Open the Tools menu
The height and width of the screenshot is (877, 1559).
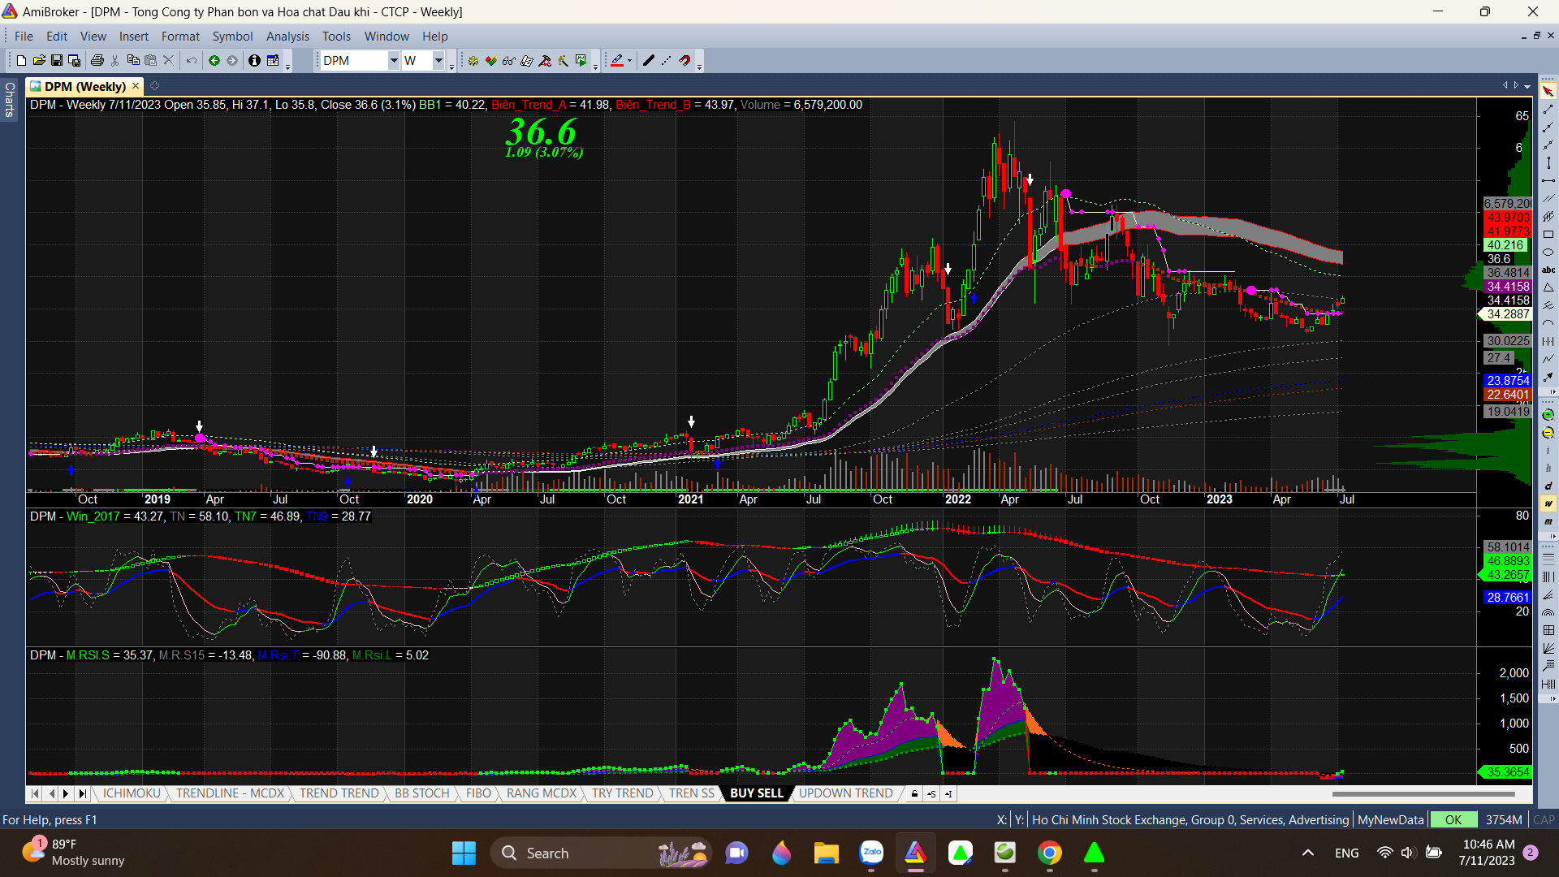[336, 37]
